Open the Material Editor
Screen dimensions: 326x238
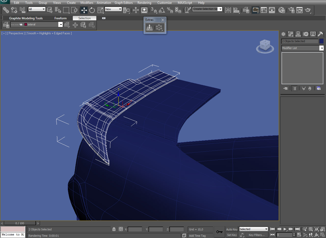[x=282, y=10]
